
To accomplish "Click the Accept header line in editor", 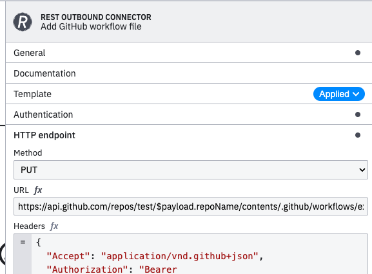I will [155, 256].
